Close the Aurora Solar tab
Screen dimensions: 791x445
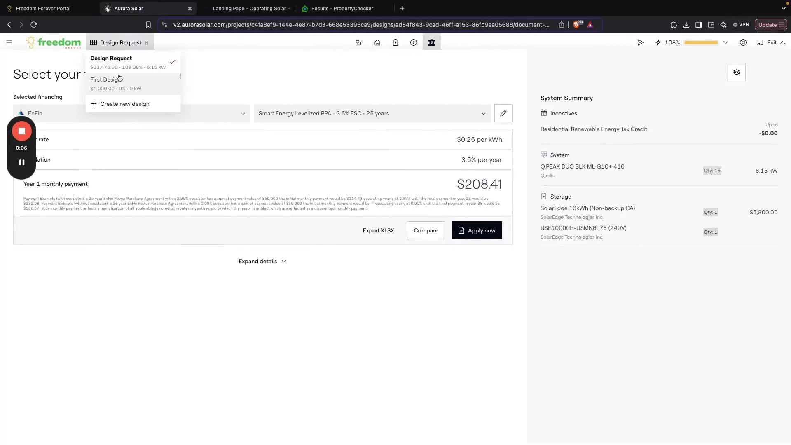190,8
